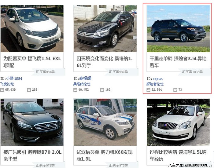
Task: Open the white Haima Haijing sedan photo
Action: tap(178, 122)
